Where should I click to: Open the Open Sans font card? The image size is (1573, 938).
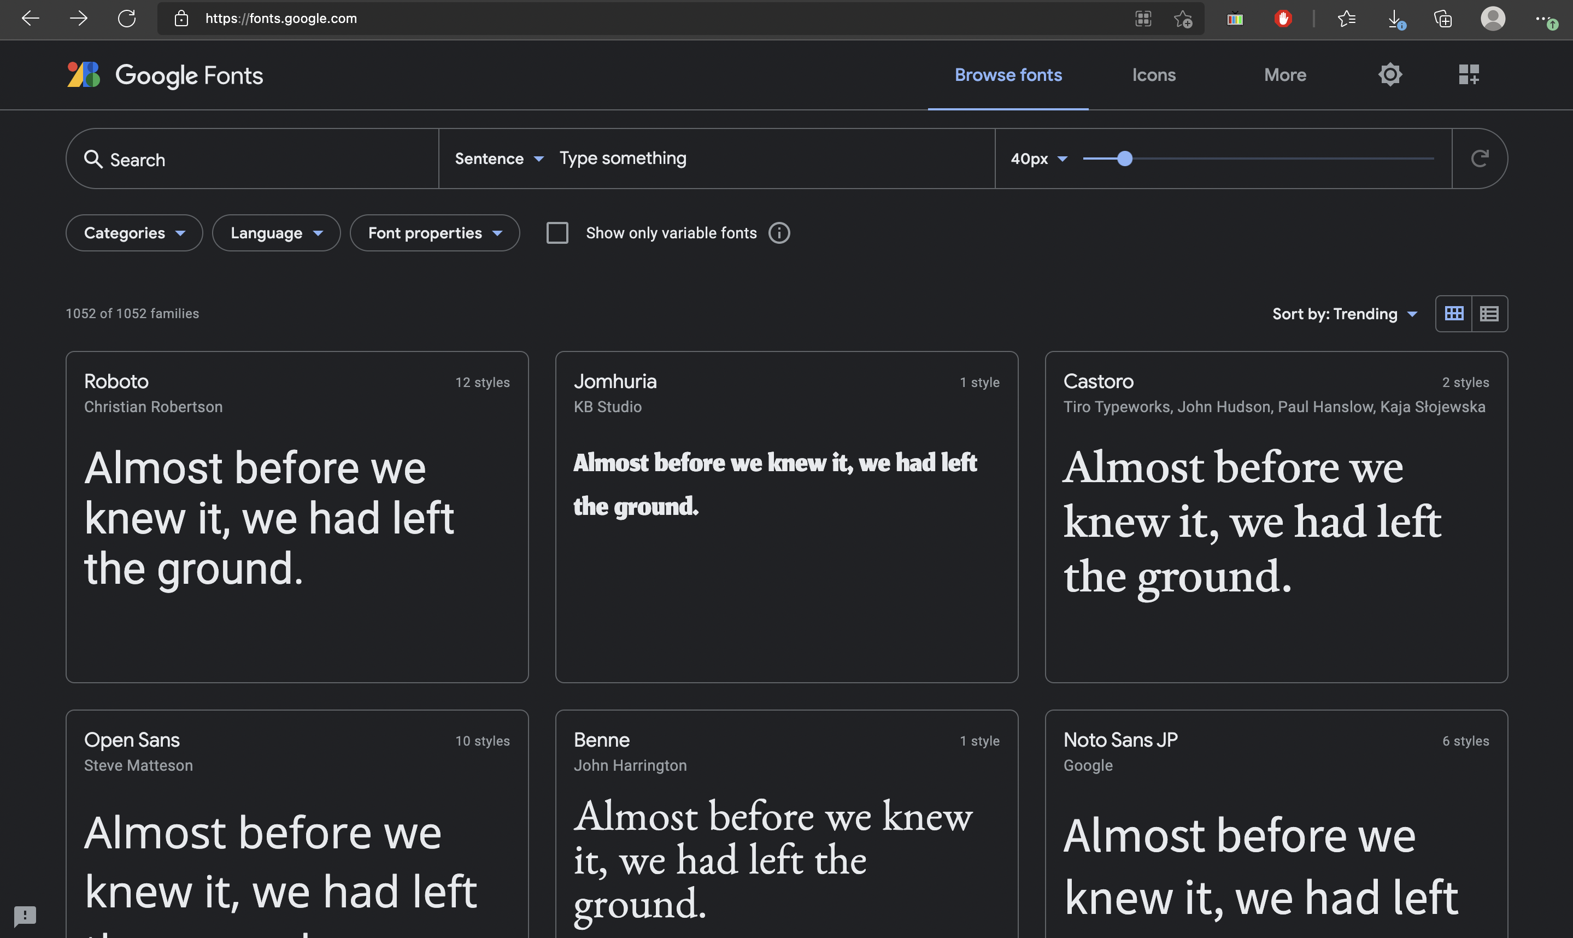(x=297, y=824)
